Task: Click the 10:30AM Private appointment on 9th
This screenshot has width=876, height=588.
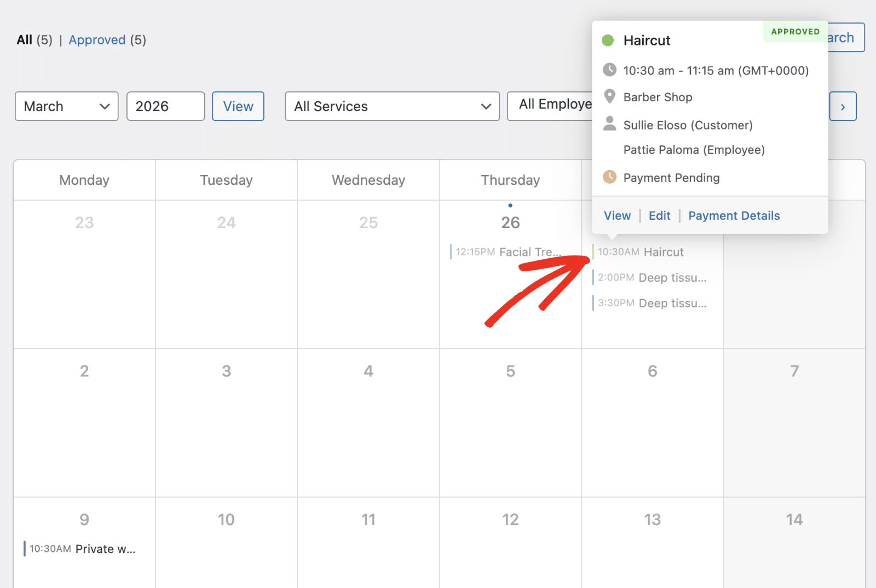Action: click(82, 549)
